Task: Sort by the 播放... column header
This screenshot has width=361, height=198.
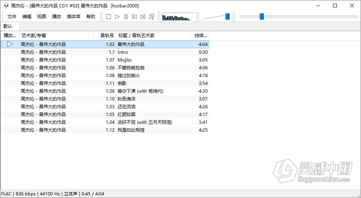Action: tap(10, 35)
